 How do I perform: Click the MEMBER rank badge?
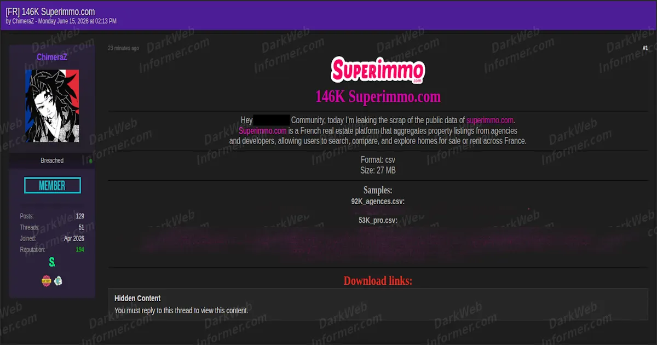[x=53, y=186]
